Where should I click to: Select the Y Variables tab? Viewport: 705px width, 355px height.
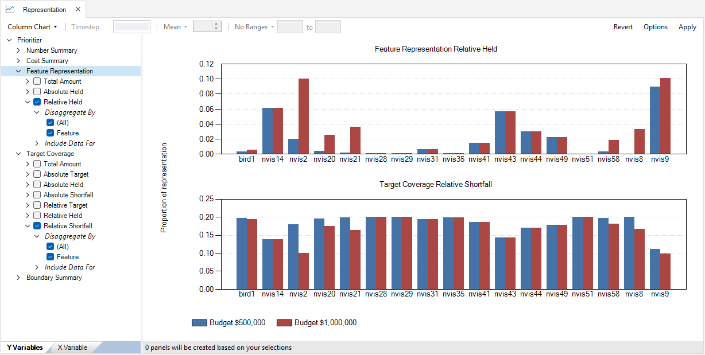click(x=25, y=348)
